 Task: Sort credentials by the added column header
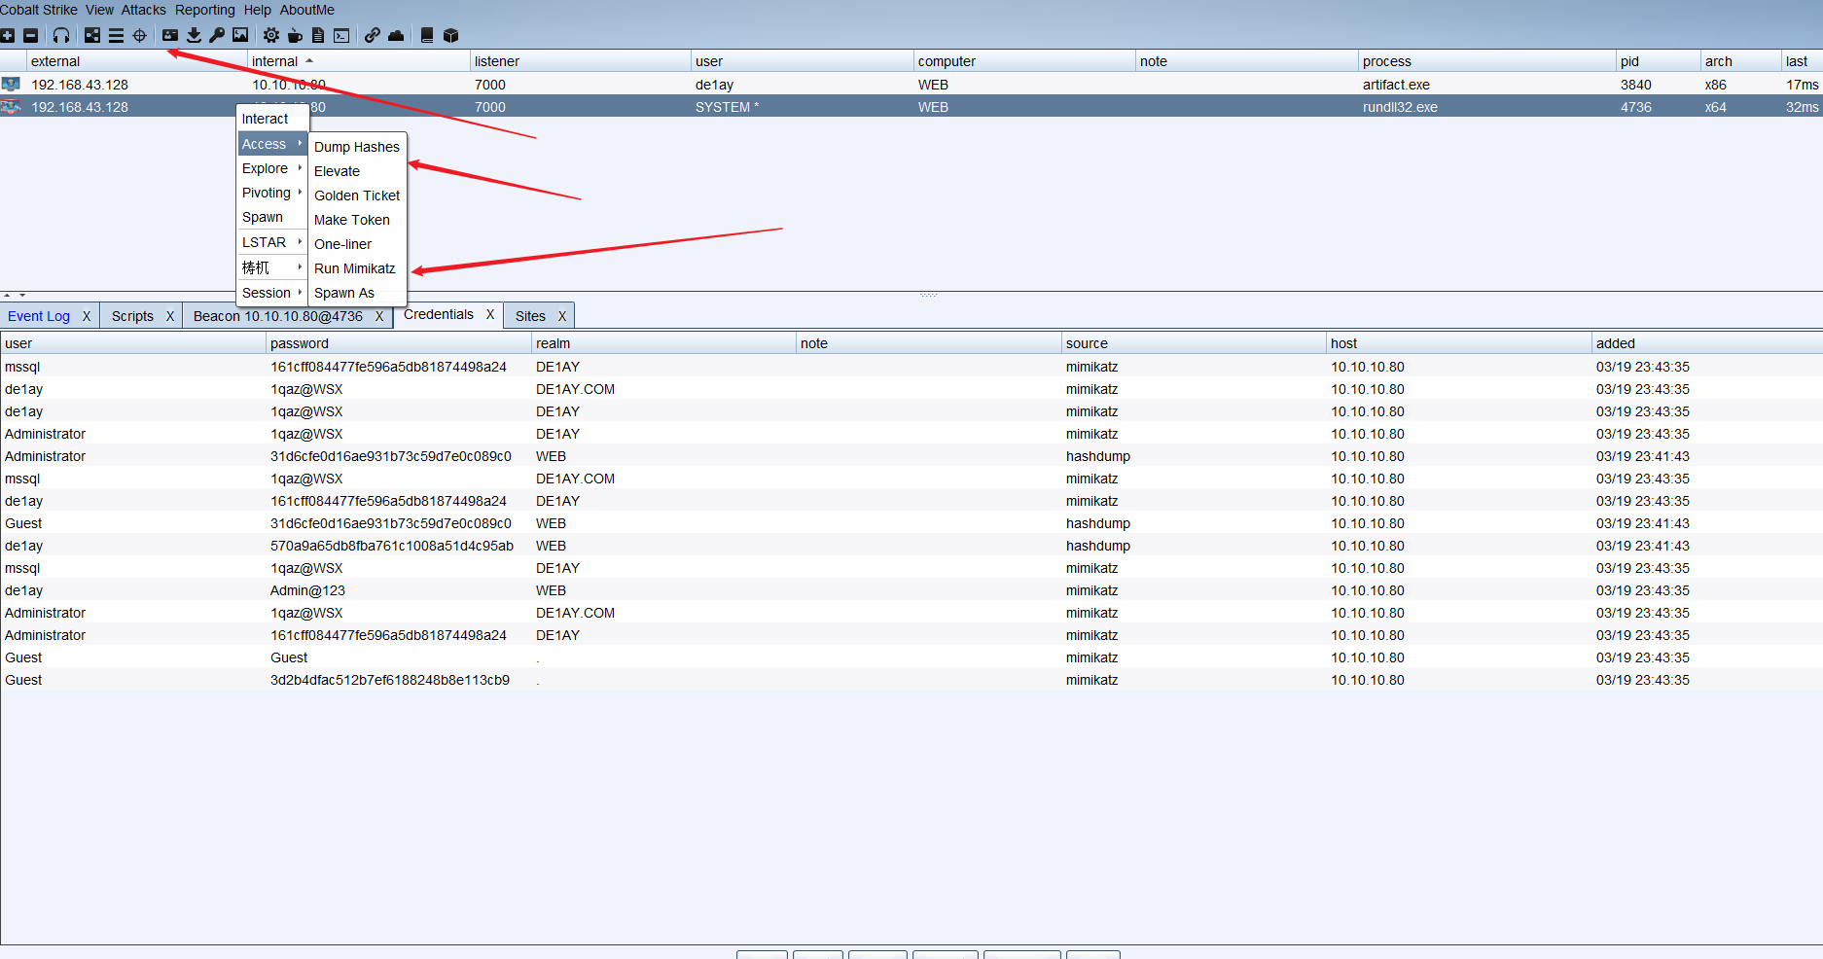tap(1707, 343)
